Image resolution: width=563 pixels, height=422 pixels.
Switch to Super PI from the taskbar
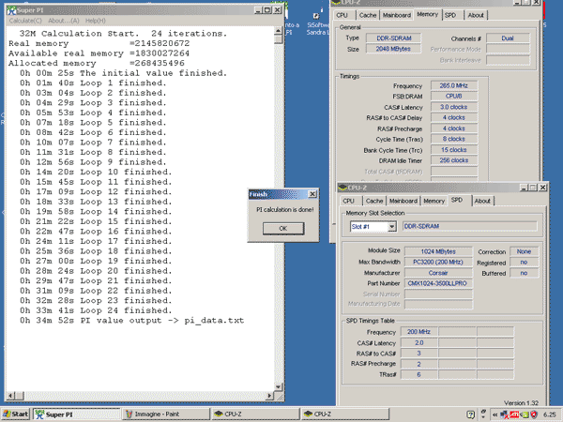(x=77, y=414)
